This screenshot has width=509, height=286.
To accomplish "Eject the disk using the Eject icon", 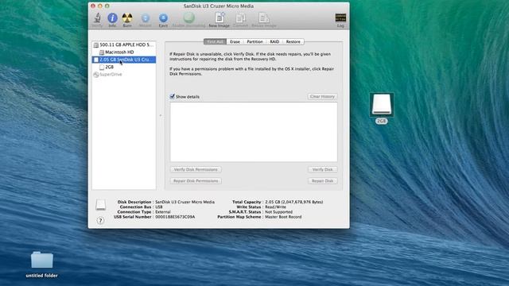I will click(x=163, y=19).
